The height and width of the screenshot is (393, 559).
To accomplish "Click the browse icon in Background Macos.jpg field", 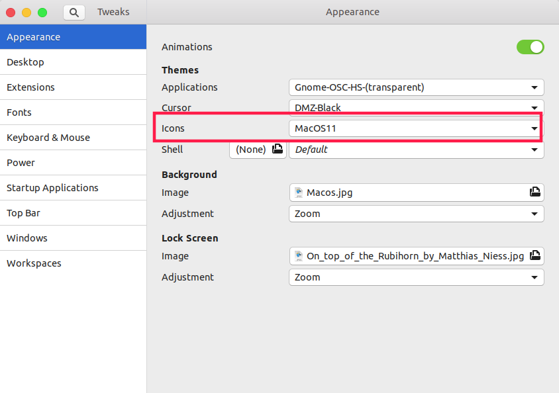I will coord(534,192).
